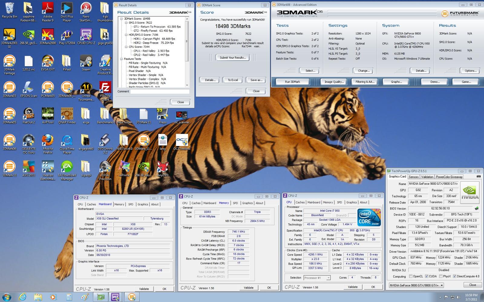
Task: Launch GIGABYTE OC Guru shortcut
Action: 29,144
